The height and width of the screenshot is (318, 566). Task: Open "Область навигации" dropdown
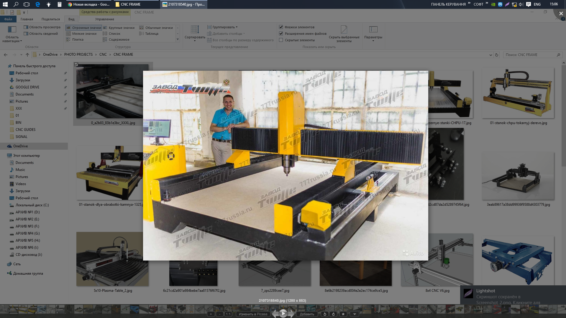pyautogui.click(x=12, y=34)
